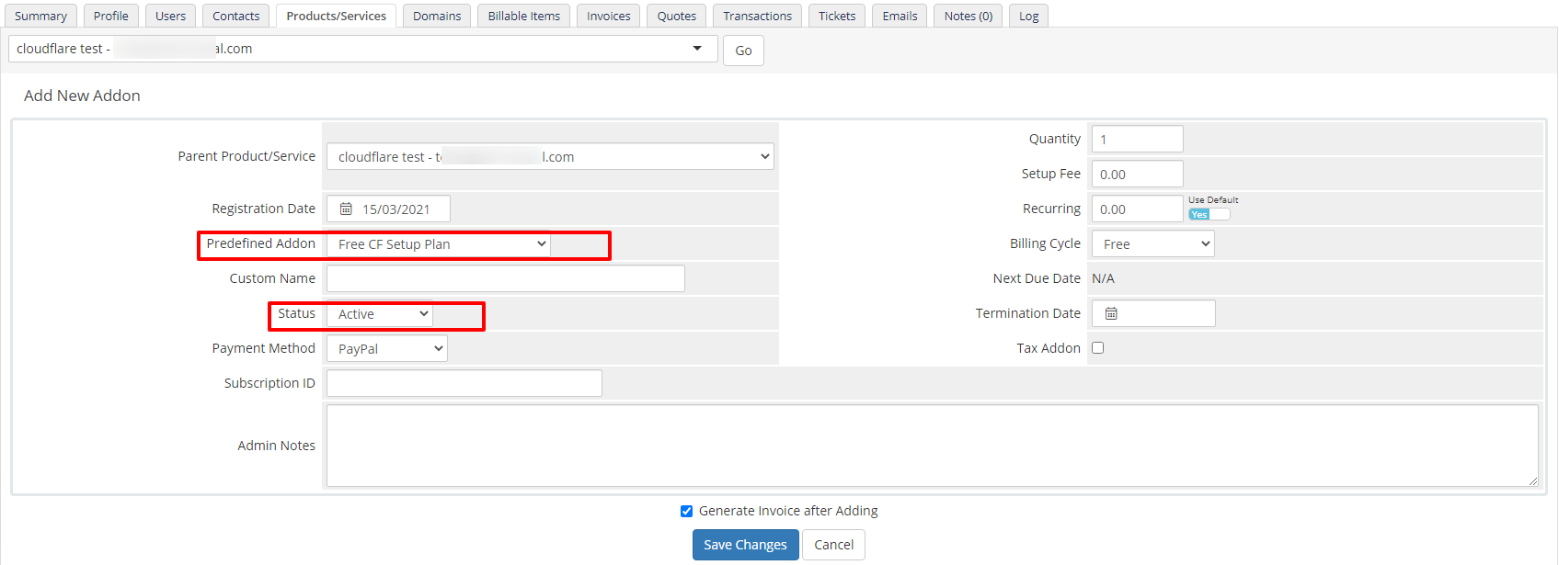Go to the Billable Items tab
The width and height of the screenshot is (1559, 565).
[523, 17]
